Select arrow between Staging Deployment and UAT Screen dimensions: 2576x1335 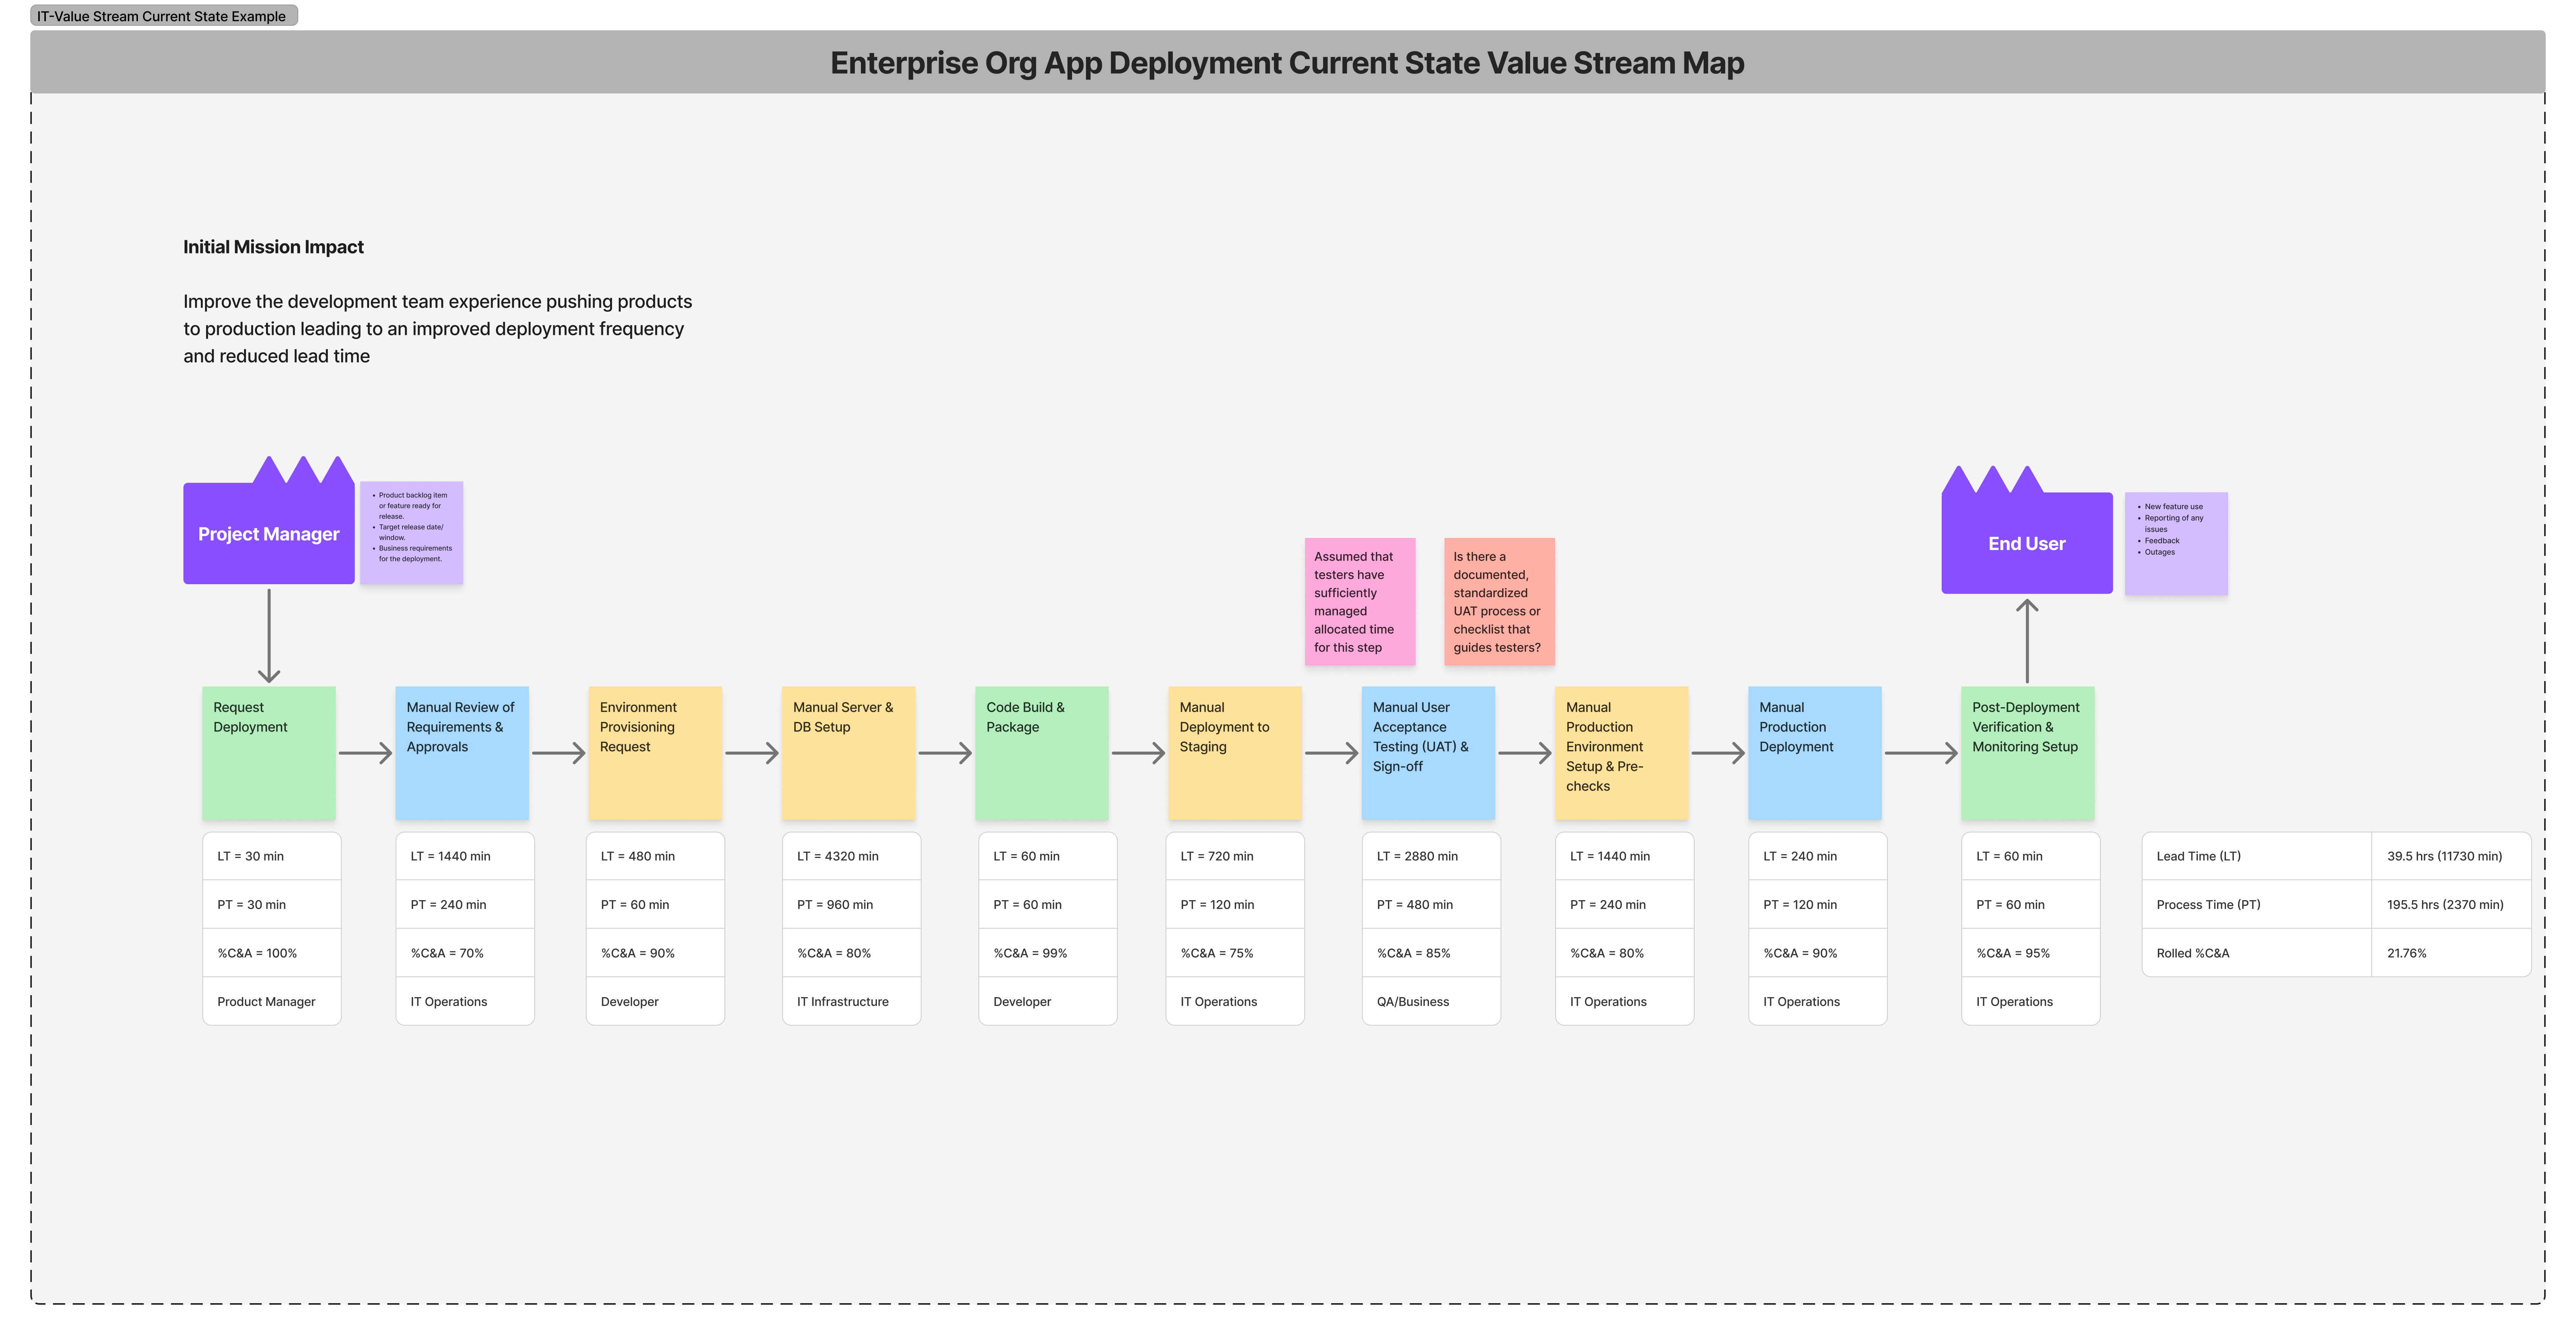tap(1332, 753)
